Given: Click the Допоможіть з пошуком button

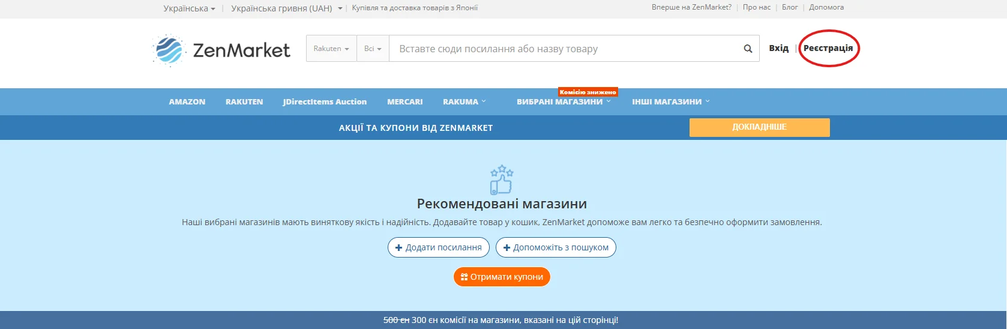Looking at the screenshot, I should click(556, 247).
